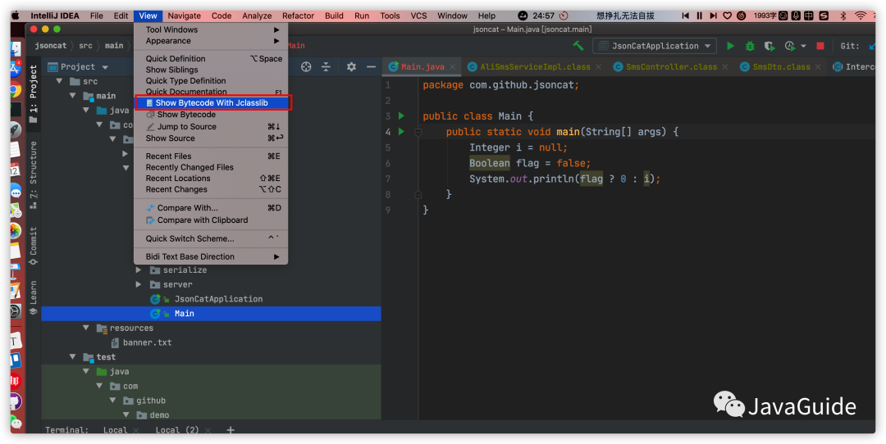Open Quick Switch Scheme menu entry
The height and width of the screenshot is (444, 886).
212,238
